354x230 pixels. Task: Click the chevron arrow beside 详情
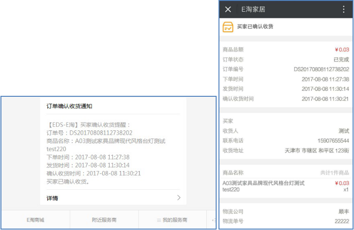click(x=179, y=198)
